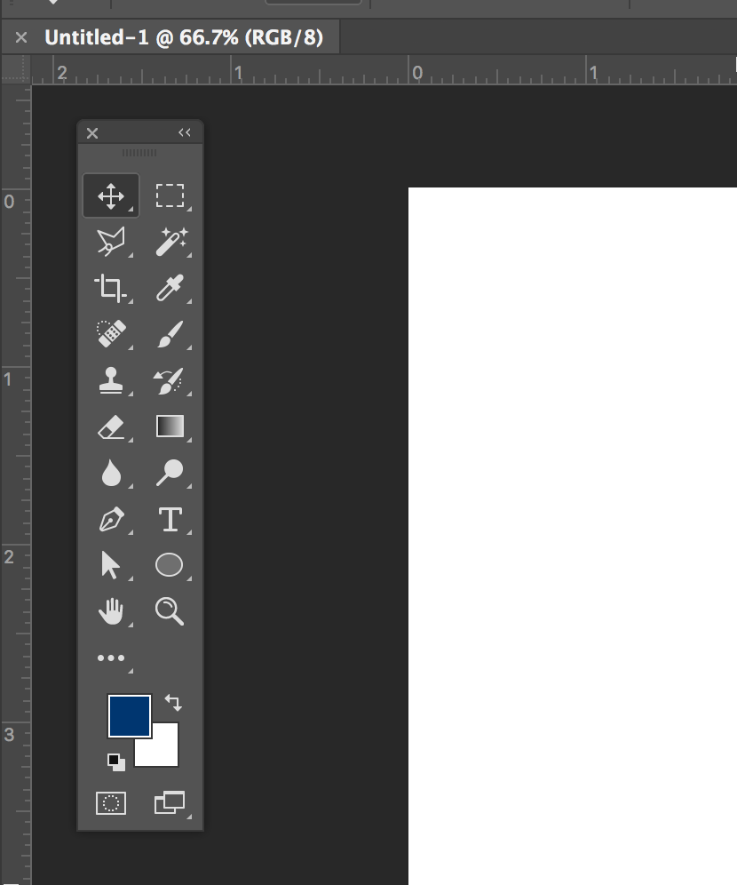Close the floating tools panel
This screenshot has height=885, width=737.
(x=92, y=133)
